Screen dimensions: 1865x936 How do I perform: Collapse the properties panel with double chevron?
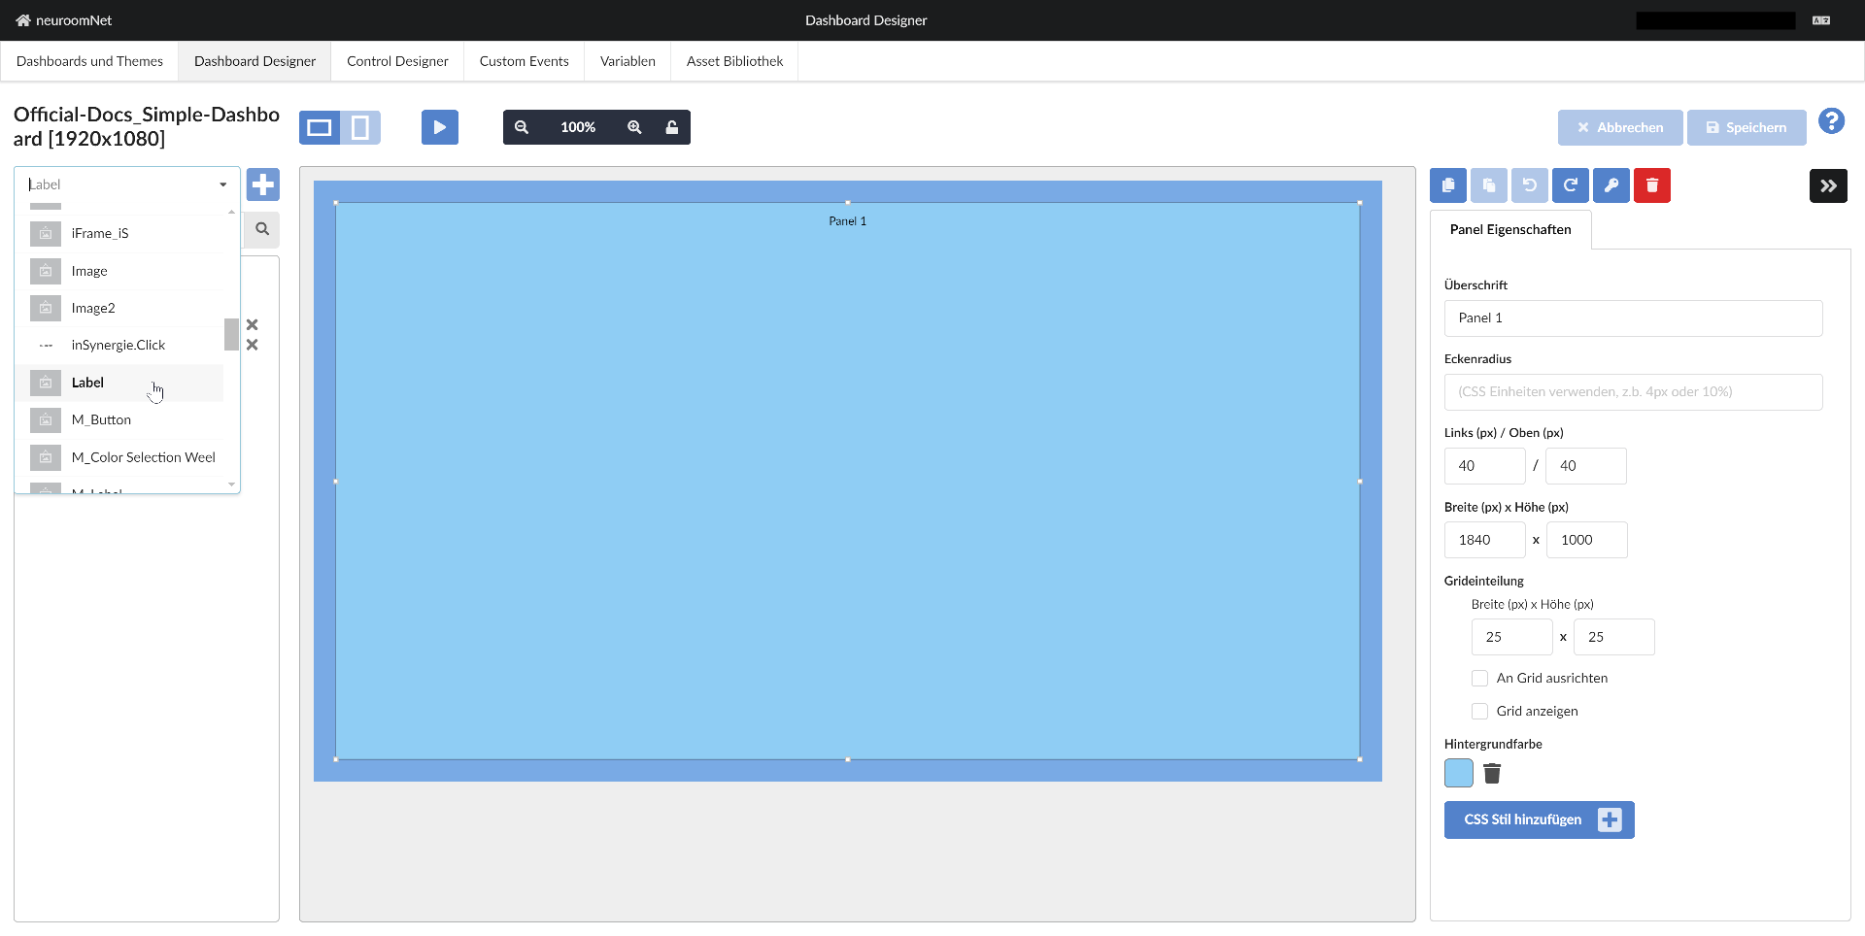coord(1829,184)
